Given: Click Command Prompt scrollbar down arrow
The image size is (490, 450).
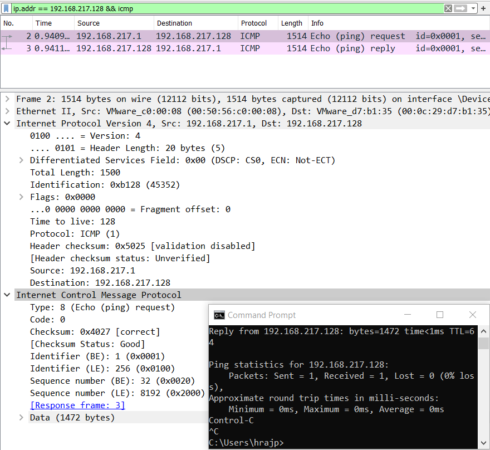Looking at the screenshot, I should click(x=483, y=443).
